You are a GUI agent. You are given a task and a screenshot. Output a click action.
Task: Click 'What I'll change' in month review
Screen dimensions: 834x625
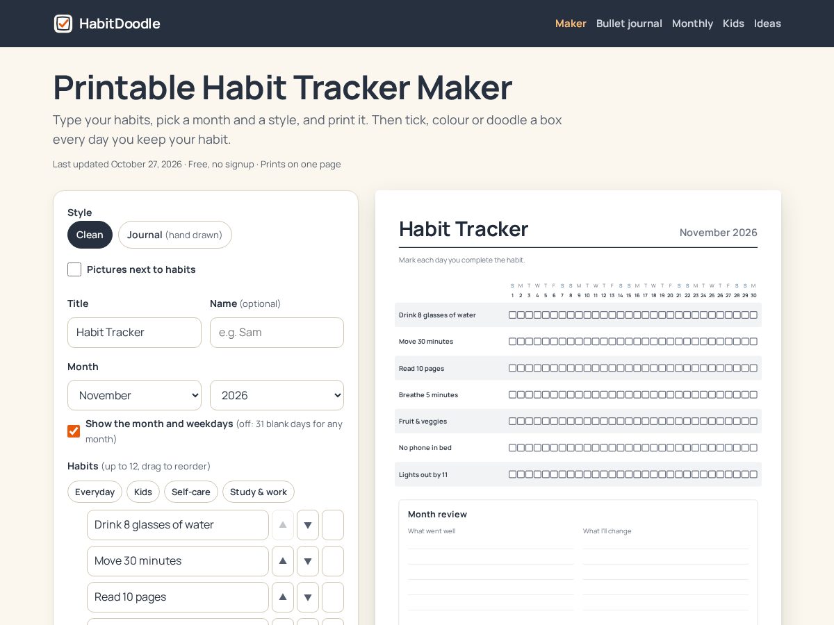(x=607, y=531)
